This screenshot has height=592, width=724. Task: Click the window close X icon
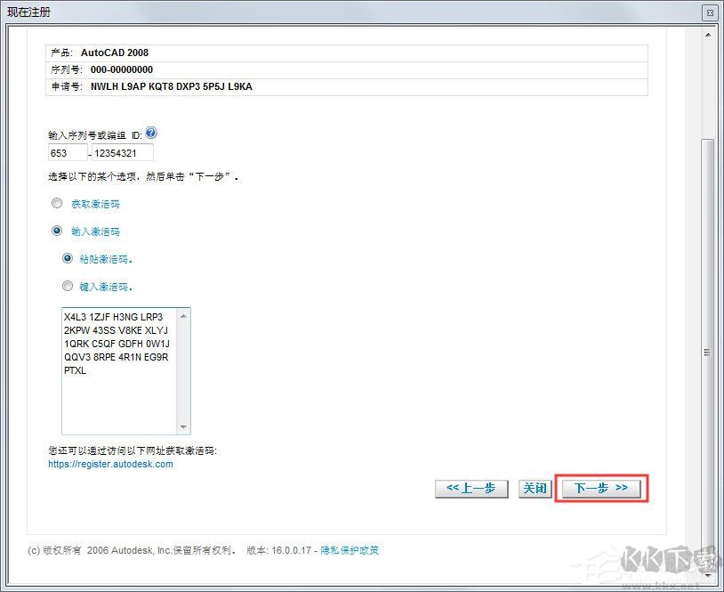tap(709, 12)
